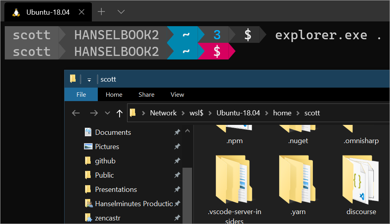This screenshot has height=224, width=390.
Task: Open the Home ribbon tab
Action: point(114,95)
